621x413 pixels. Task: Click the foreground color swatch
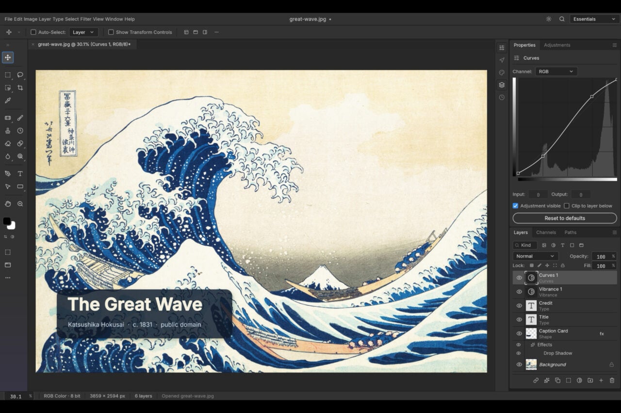coord(6,221)
